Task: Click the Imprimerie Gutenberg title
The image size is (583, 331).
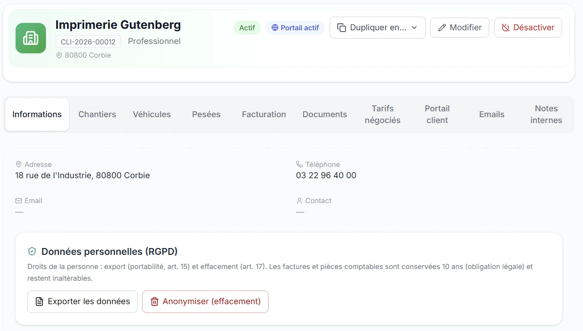Action: tap(118, 24)
